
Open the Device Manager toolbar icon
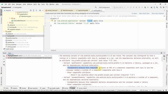coord(154,7)
